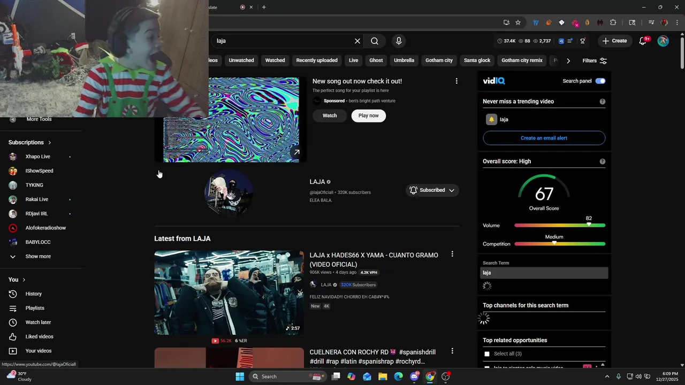Open File Explorer from the taskbar

click(x=383, y=376)
